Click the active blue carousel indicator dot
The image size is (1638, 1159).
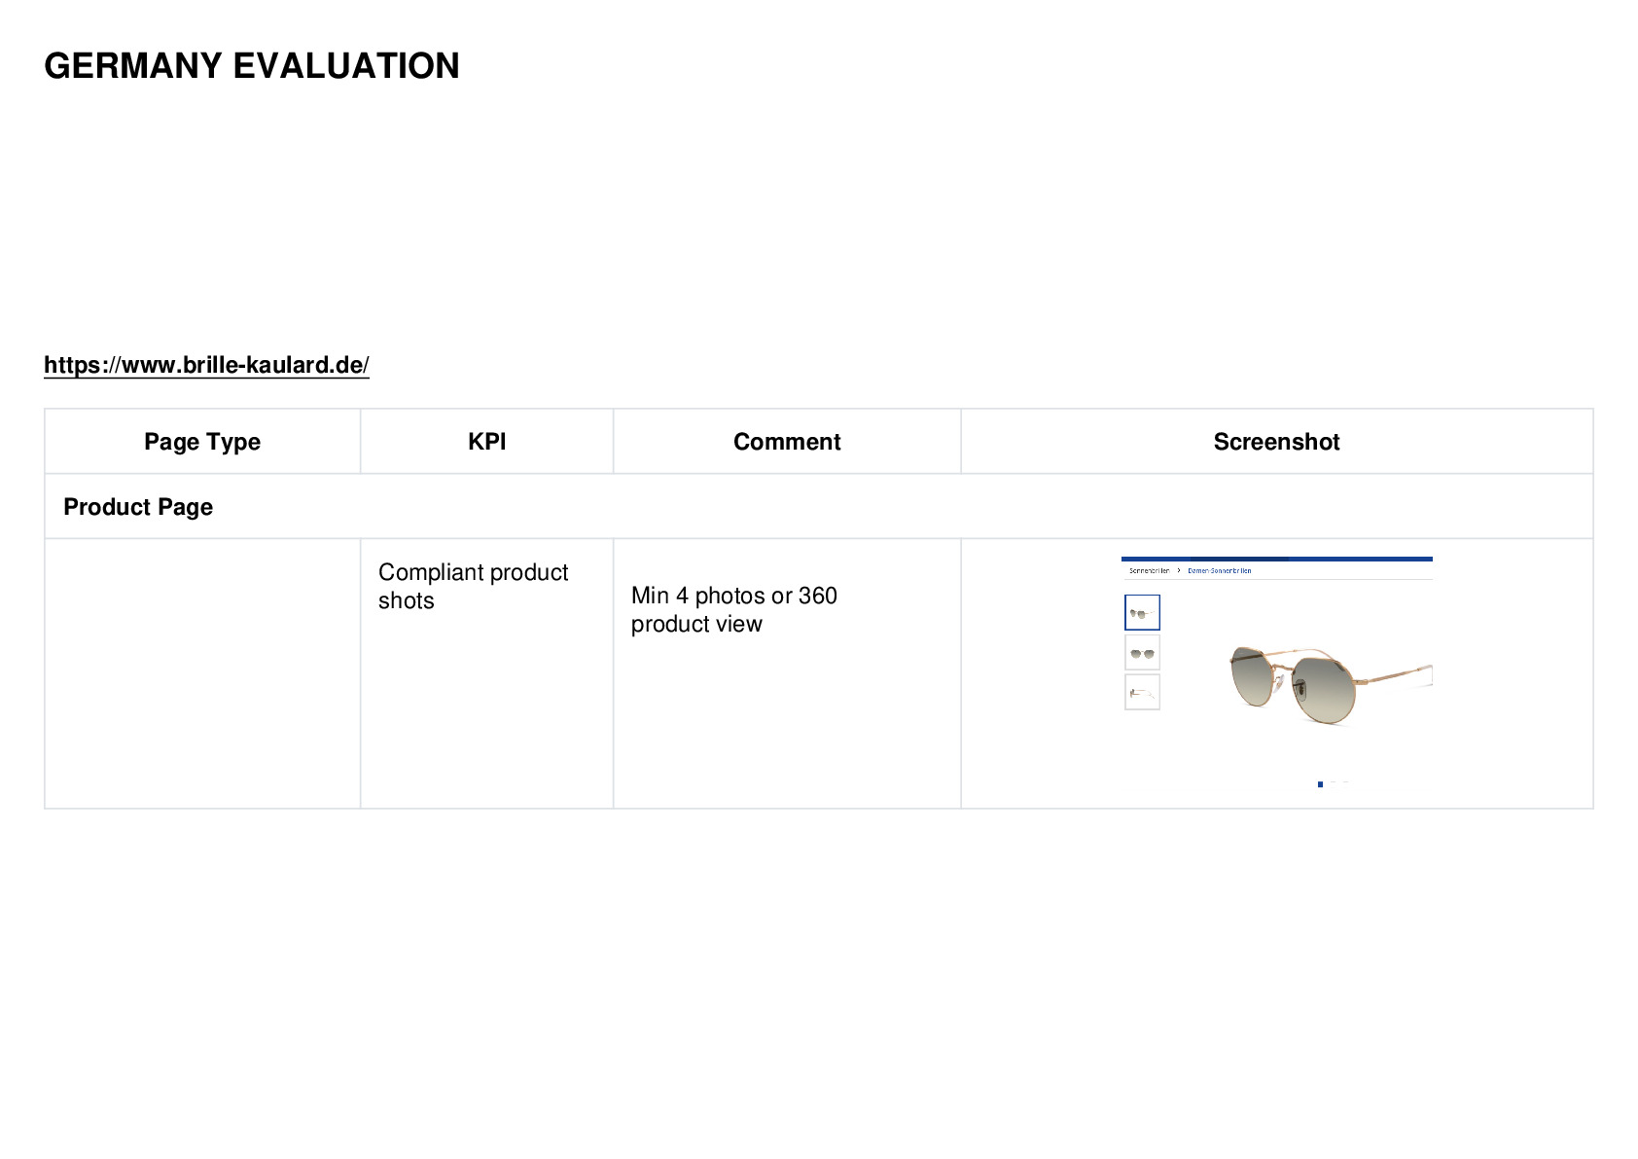[1320, 784]
